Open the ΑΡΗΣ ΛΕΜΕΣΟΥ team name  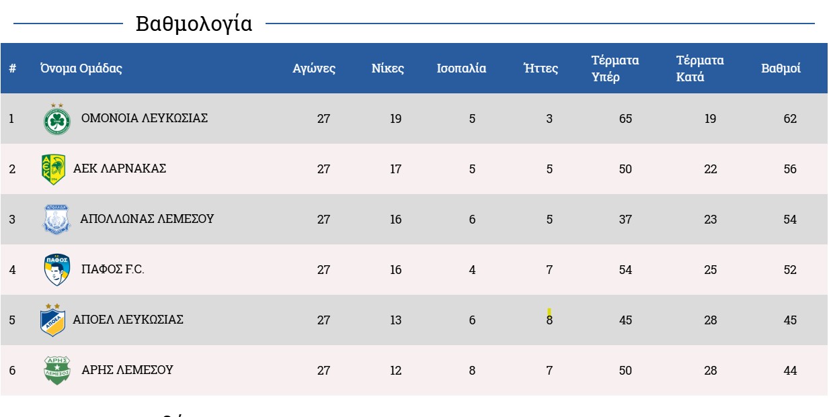127,370
